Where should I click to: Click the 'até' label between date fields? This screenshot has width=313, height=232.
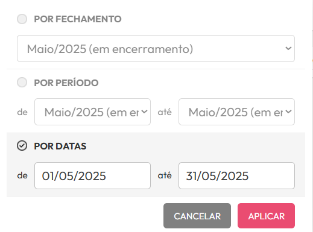(x=165, y=175)
